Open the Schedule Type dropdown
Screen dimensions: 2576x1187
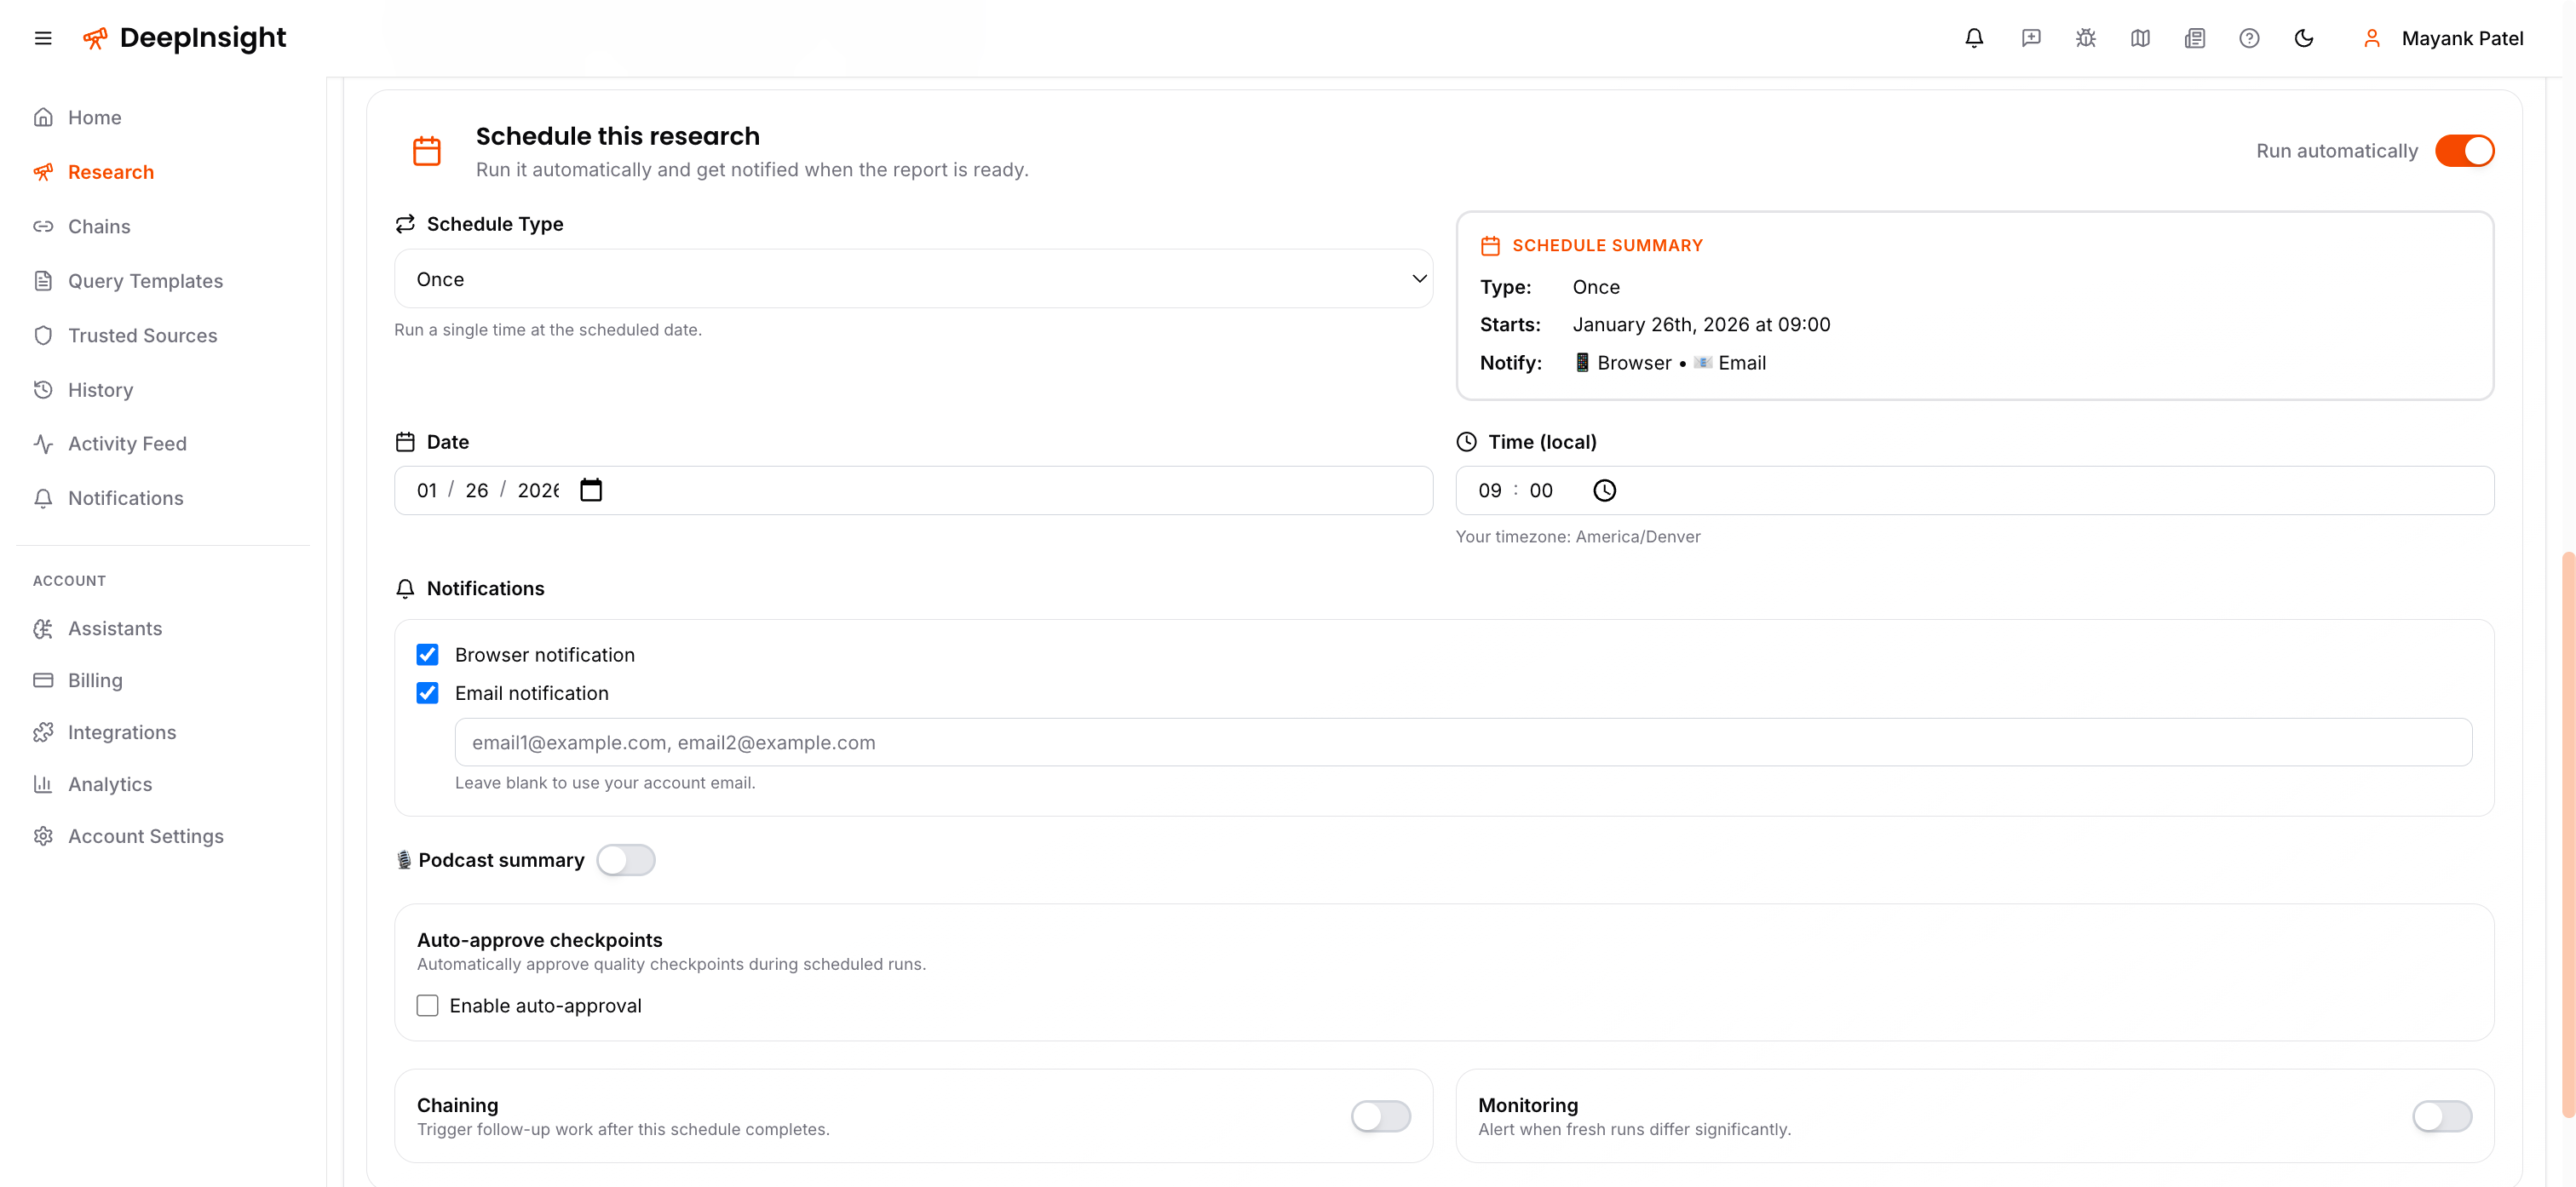pyautogui.click(x=913, y=279)
